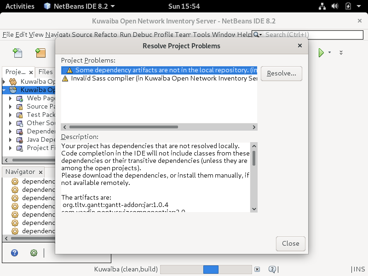Click the New File toolbar icon
Screen dimensions: 368x276
click(x=17, y=53)
